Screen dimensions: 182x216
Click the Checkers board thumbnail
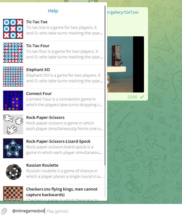click(x=13, y=193)
